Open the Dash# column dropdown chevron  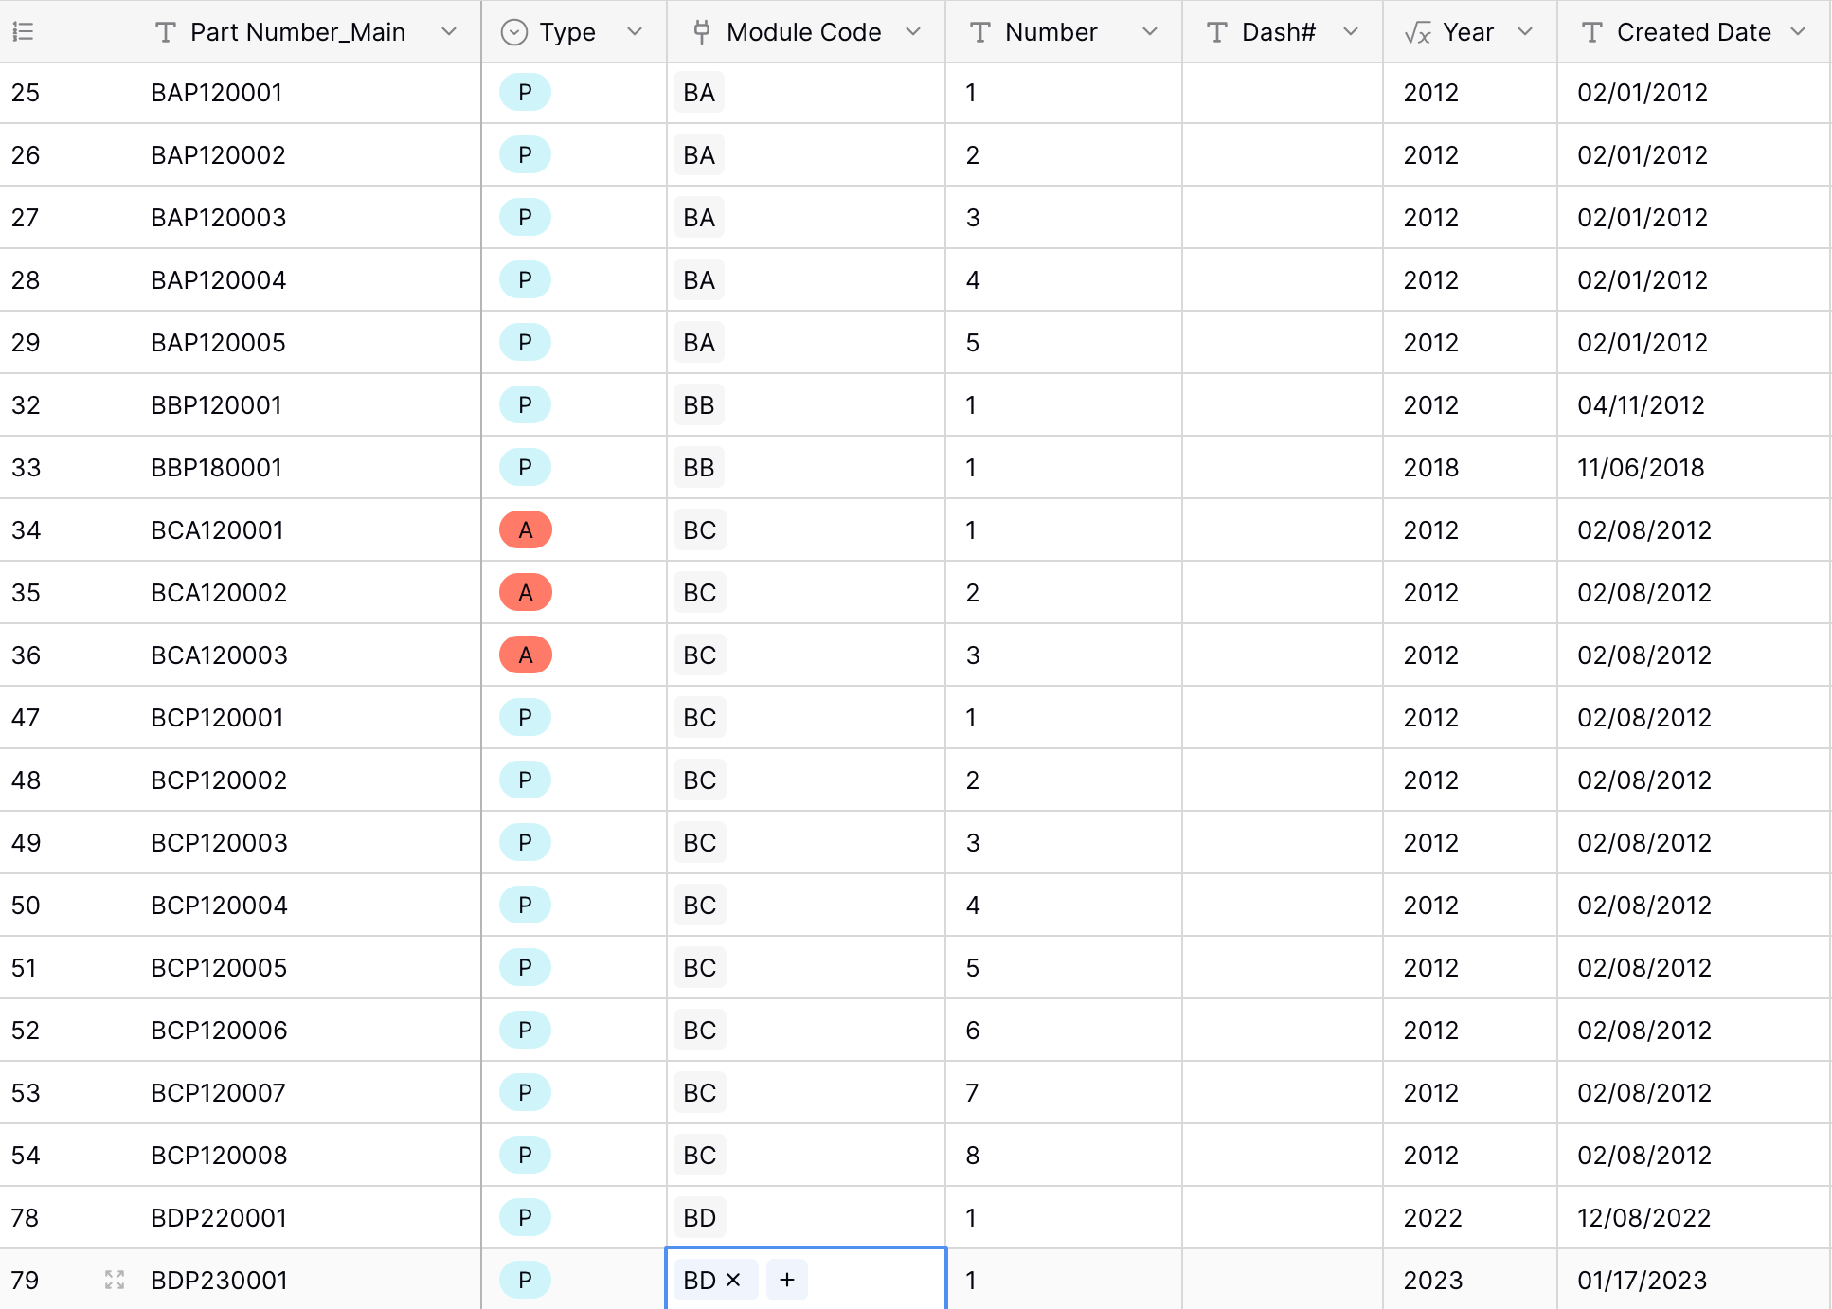click(1351, 32)
